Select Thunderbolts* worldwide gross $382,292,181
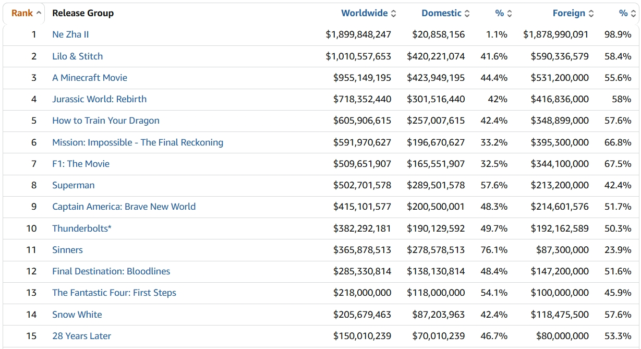 click(362, 228)
